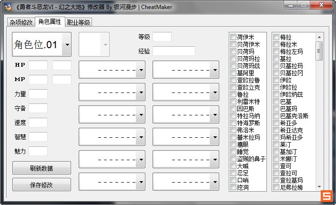Click the scroll-up arrow of the checklist scrollbar
336x205 pixels.
pyautogui.click(x=319, y=37)
